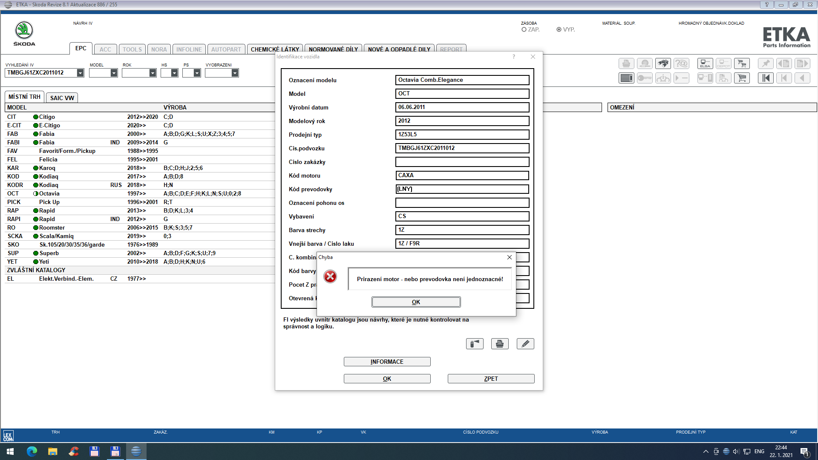Image resolution: width=818 pixels, height=460 pixels.
Task: Click OK in the Chyba error dialog
Action: pyautogui.click(x=416, y=302)
